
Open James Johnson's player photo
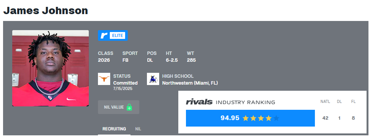(x=51, y=68)
